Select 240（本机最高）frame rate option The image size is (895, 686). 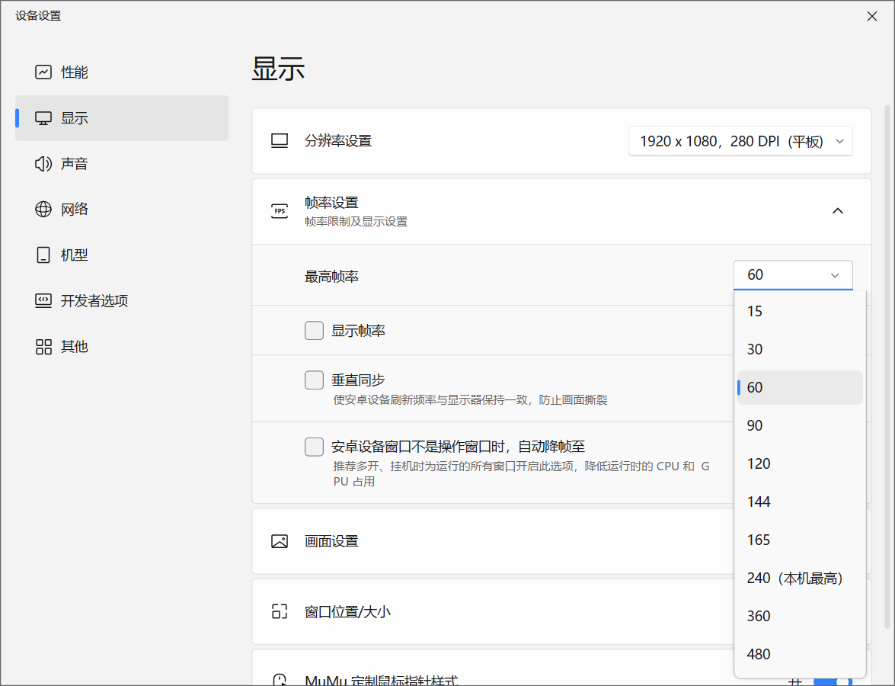pos(800,578)
